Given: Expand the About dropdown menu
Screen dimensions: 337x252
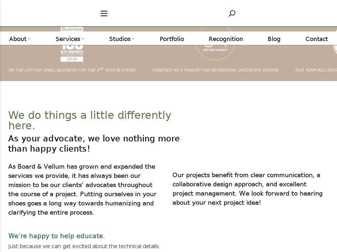Looking at the screenshot, I should coord(20,39).
